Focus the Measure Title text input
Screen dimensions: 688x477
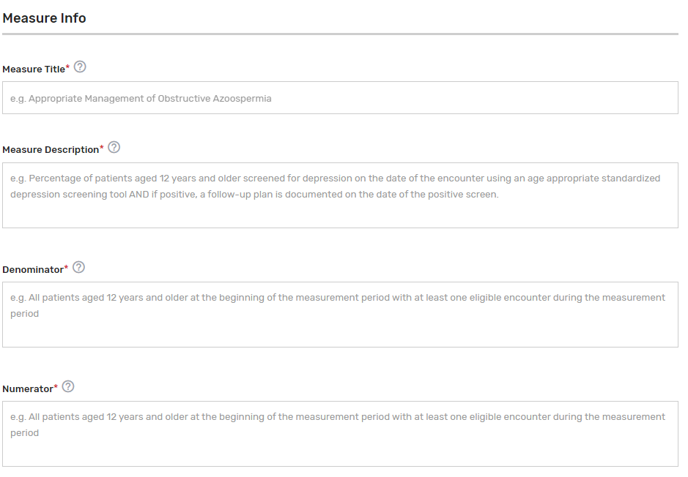point(340,98)
